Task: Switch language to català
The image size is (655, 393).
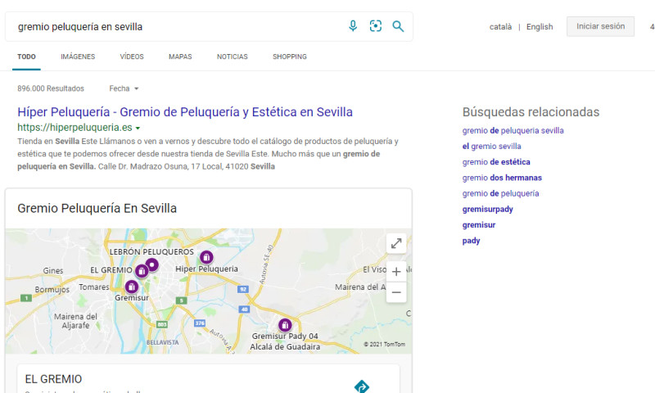Action: point(500,27)
